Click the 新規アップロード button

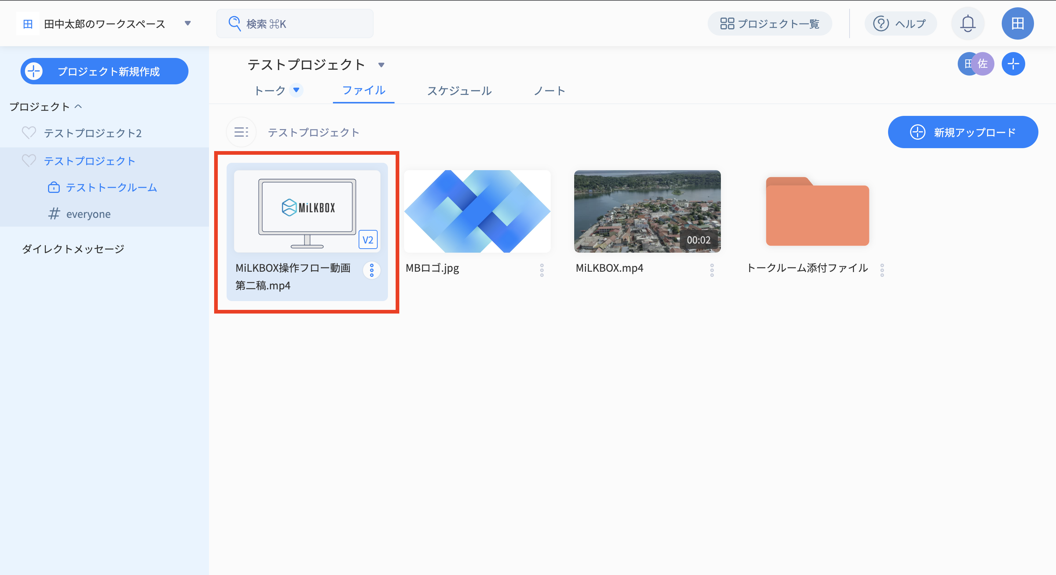(x=962, y=132)
